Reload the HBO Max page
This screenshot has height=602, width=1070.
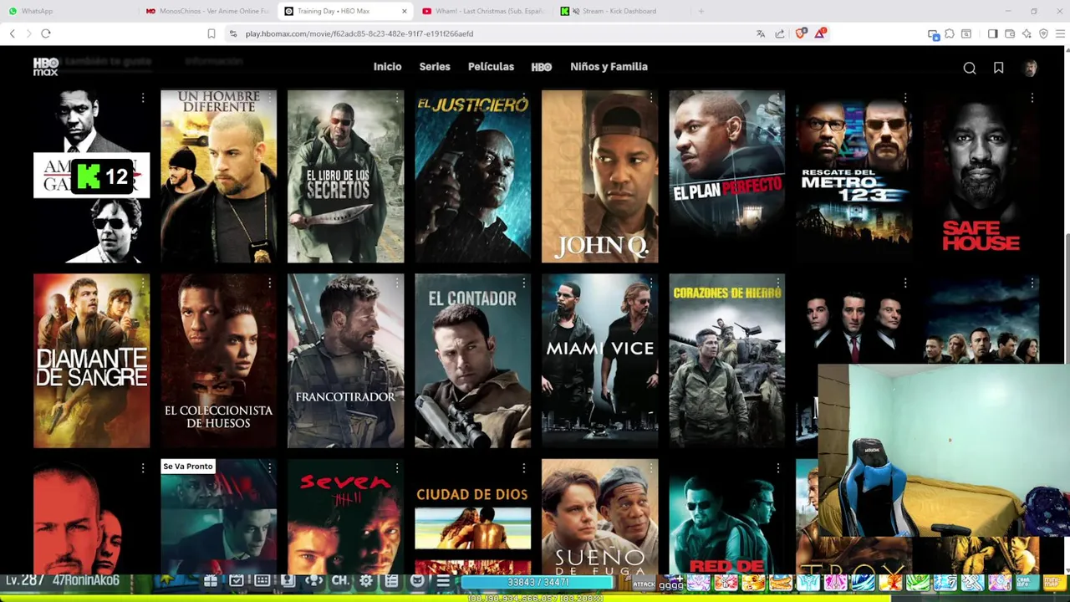pos(46,33)
